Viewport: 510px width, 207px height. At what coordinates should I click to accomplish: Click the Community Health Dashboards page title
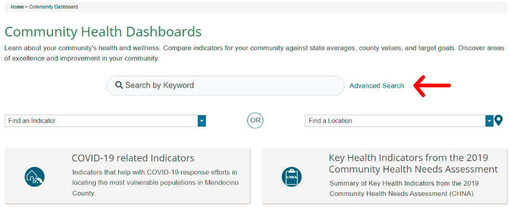(103, 32)
